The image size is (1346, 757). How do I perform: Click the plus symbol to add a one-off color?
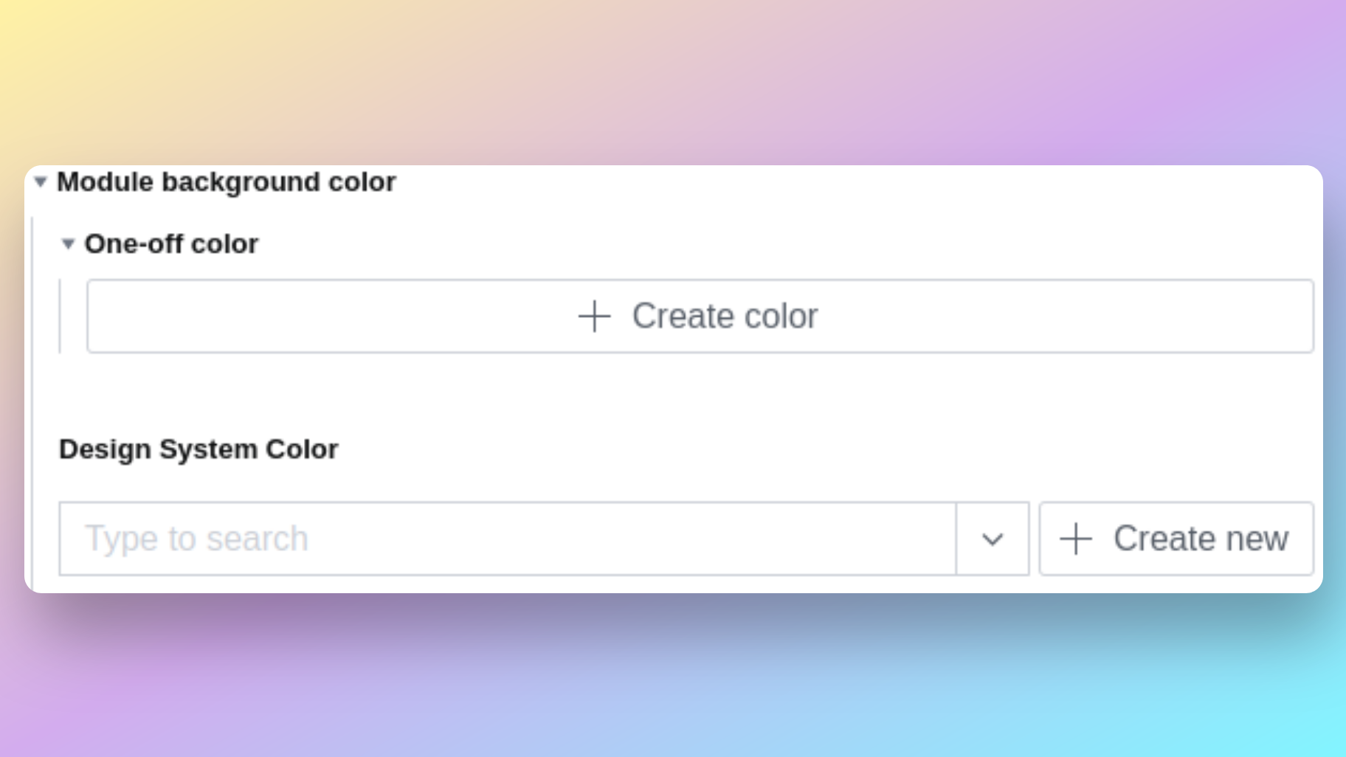594,316
